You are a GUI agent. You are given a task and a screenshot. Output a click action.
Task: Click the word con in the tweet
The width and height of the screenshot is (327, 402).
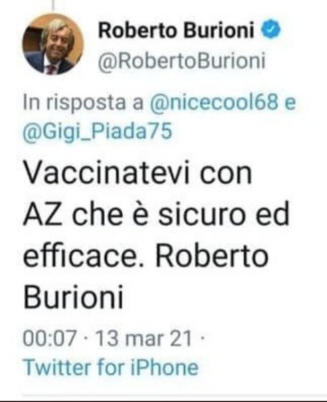tap(226, 173)
